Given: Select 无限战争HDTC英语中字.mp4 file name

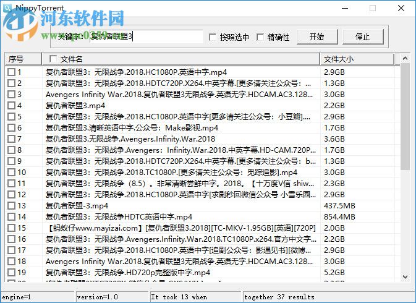Looking at the screenshot, I should [119, 217].
